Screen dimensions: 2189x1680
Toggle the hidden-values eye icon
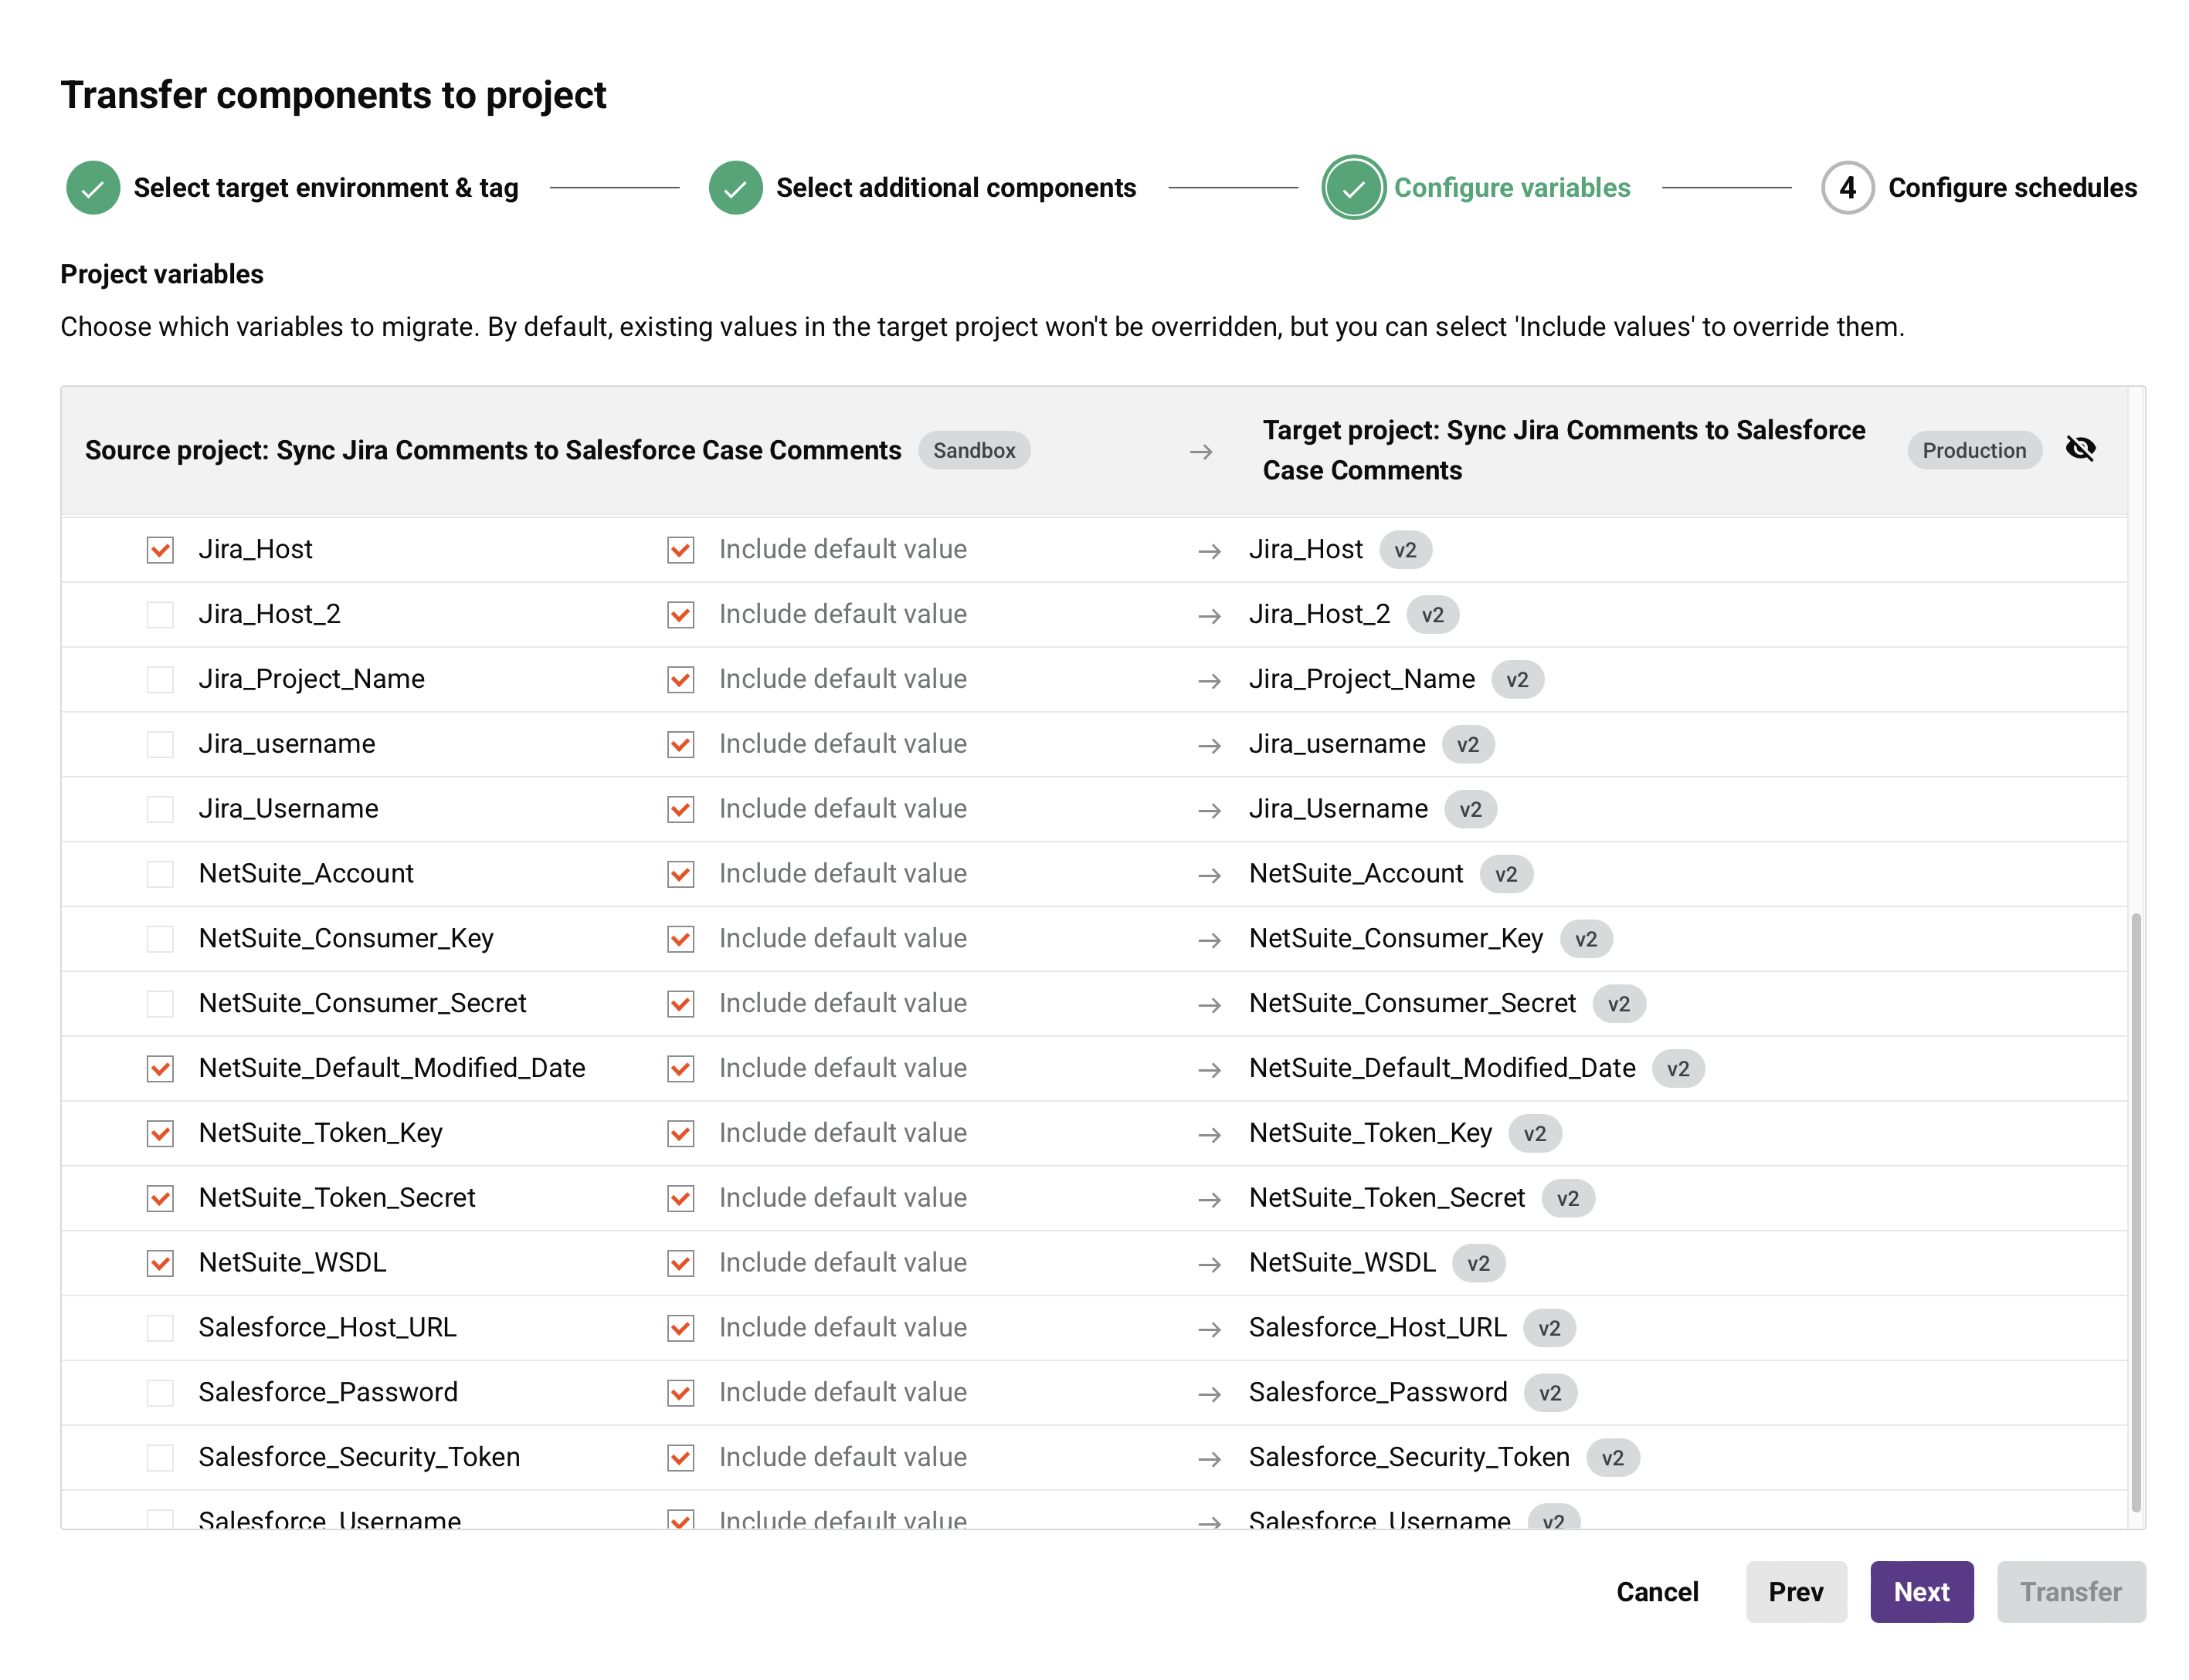point(2080,449)
